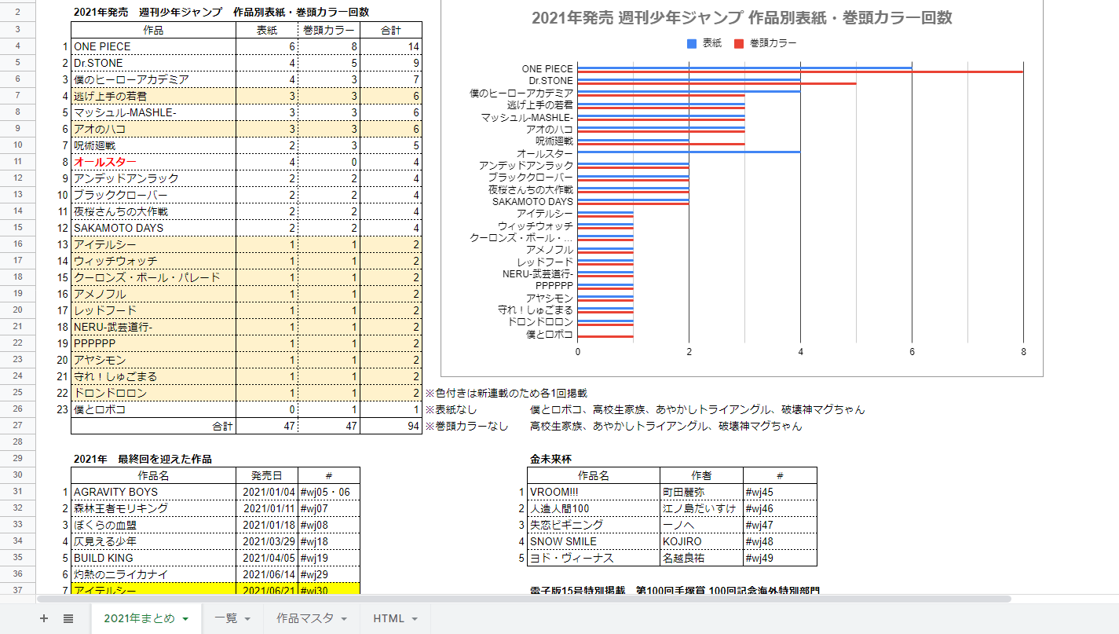Image resolution: width=1119 pixels, height=634 pixels.
Task: Select the ブラッククローバー table cell
Action: point(153,195)
